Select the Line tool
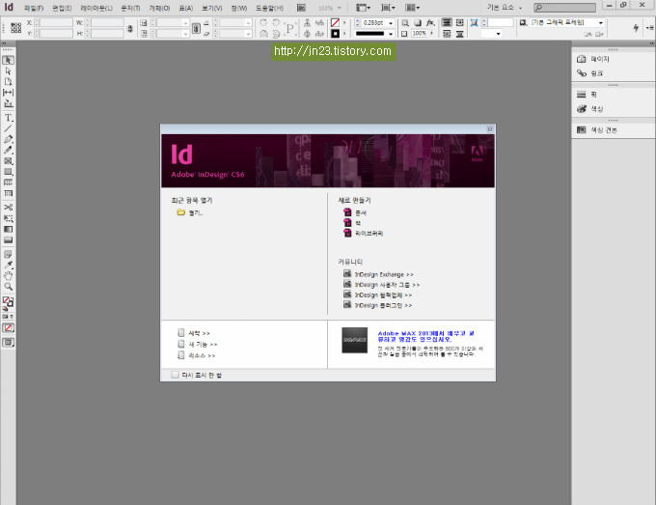This screenshot has height=505, width=656. pos(8,128)
